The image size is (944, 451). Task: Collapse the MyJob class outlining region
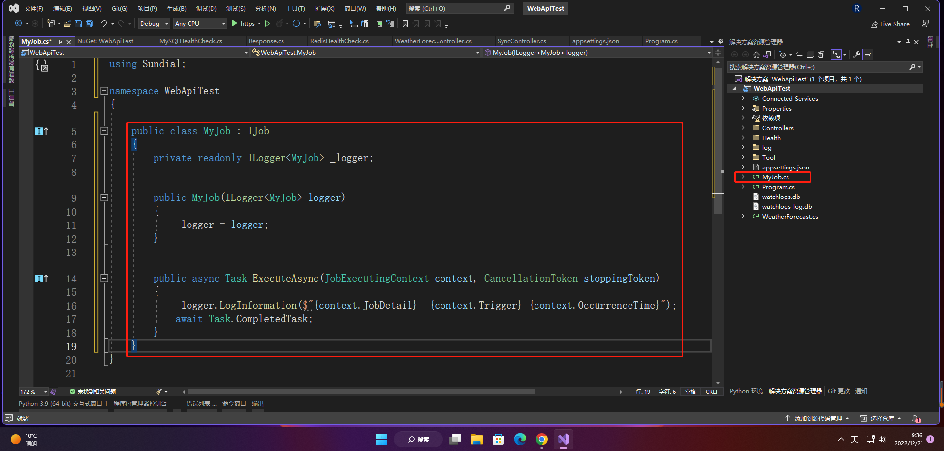tap(104, 131)
